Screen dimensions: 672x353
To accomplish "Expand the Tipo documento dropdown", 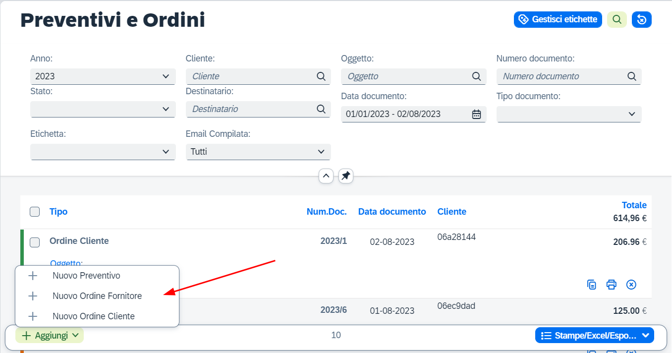I will (x=569, y=114).
